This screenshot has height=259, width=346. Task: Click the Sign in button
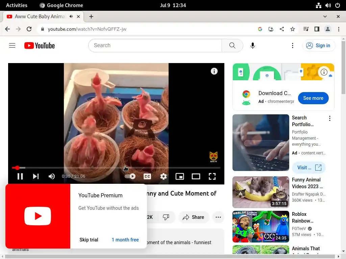(x=318, y=46)
